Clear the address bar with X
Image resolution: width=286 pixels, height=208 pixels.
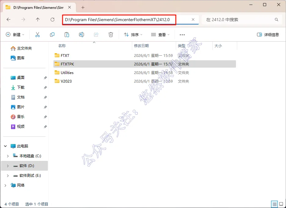tap(193, 20)
